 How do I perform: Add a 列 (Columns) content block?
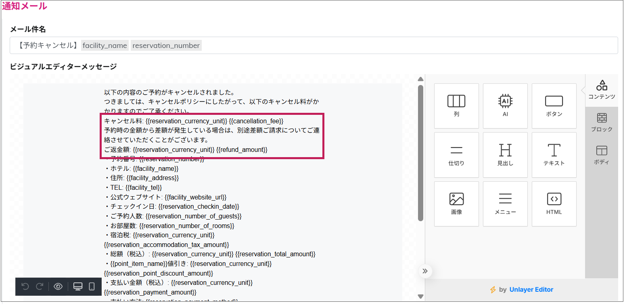pyautogui.click(x=456, y=106)
